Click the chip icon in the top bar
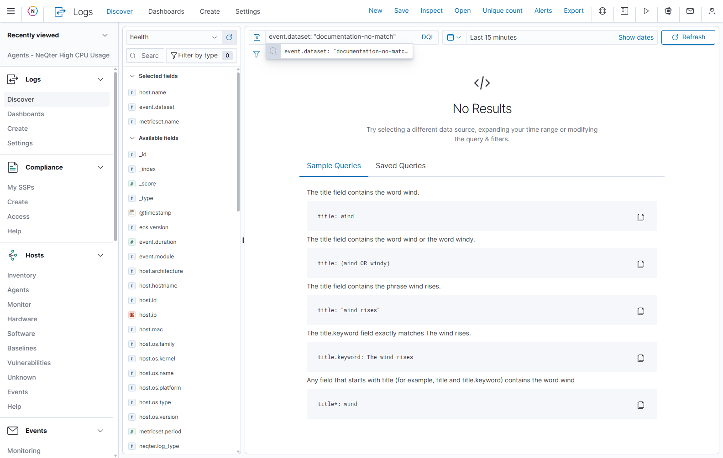 click(x=668, y=11)
